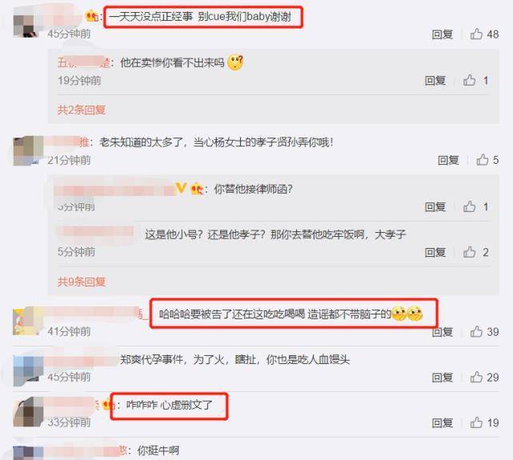Viewport: 513px width, 460px height.
Task: Reply to the 33分钟前 comment
Action: (443, 422)
